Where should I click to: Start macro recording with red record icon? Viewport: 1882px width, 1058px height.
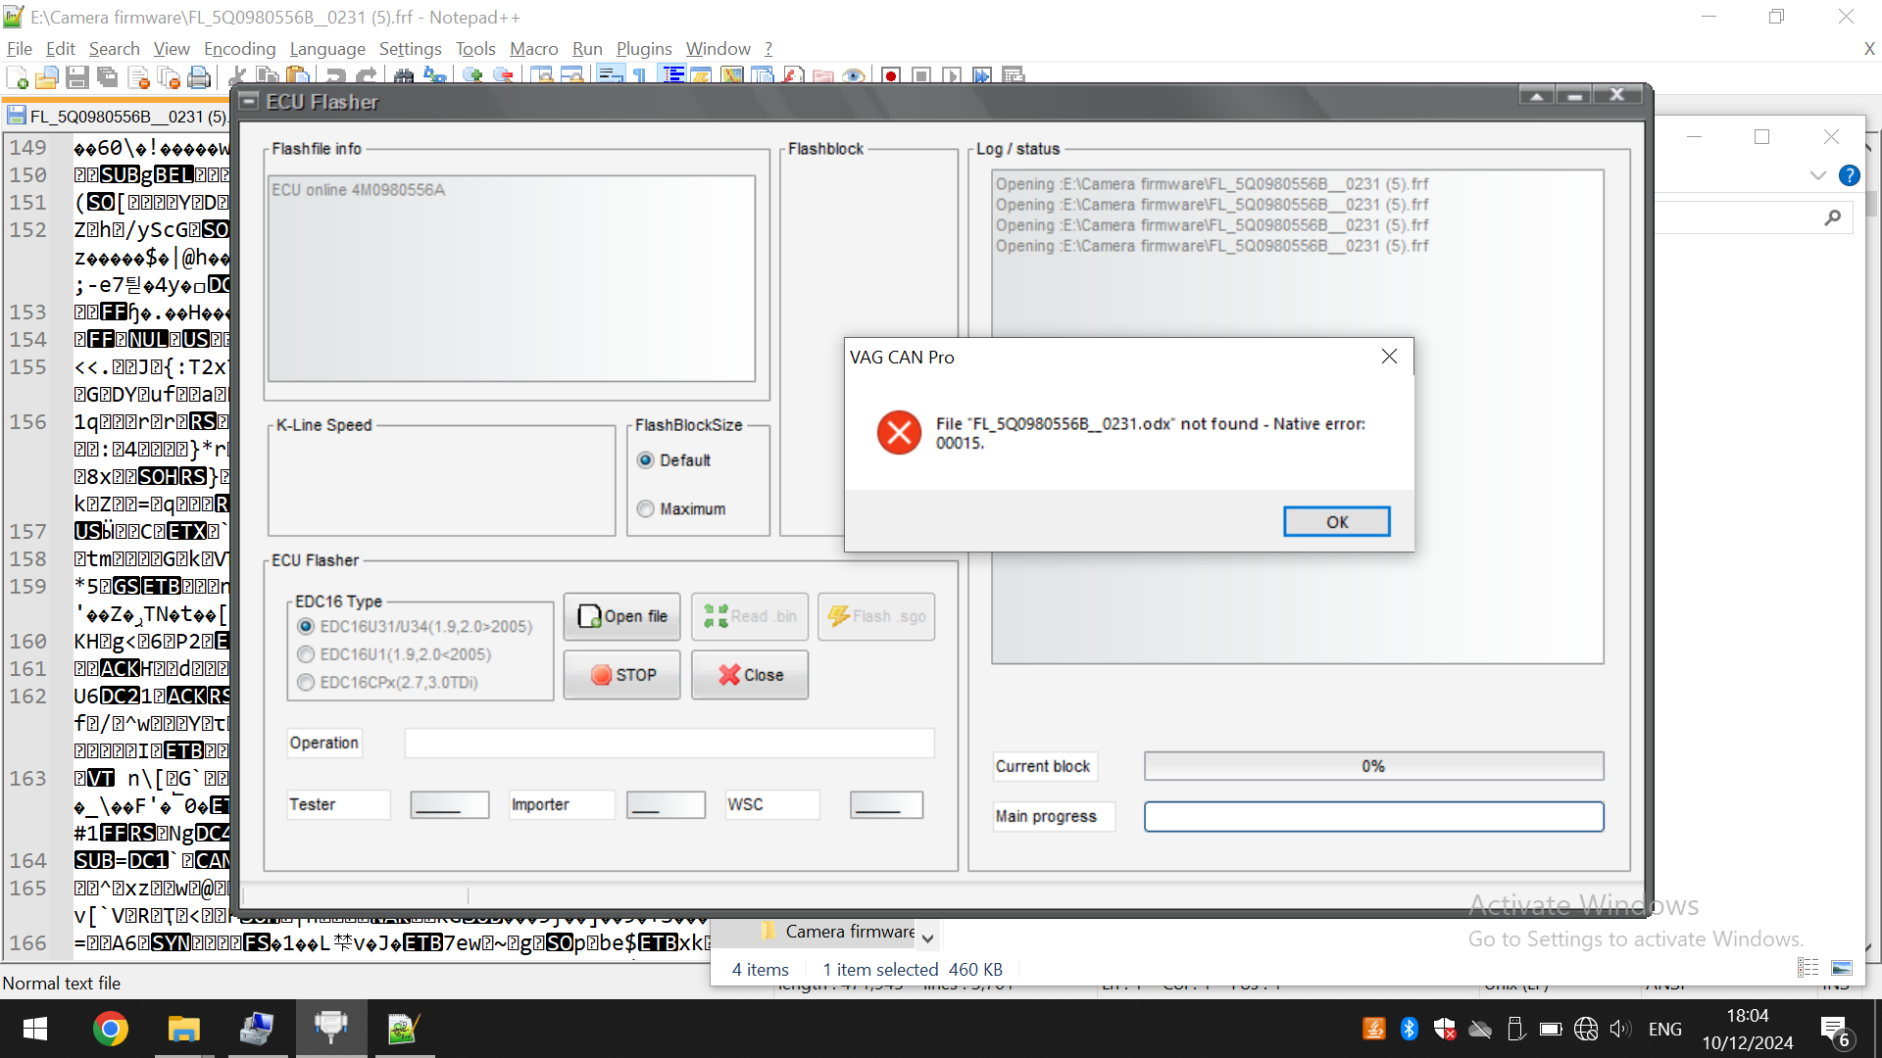click(x=891, y=76)
